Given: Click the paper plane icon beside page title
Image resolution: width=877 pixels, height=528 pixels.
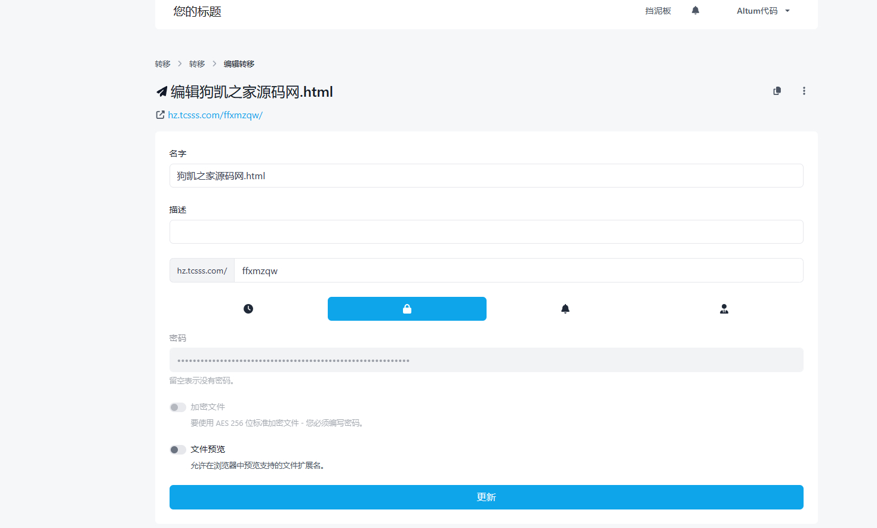Looking at the screenshot, I should pos(162,91).
